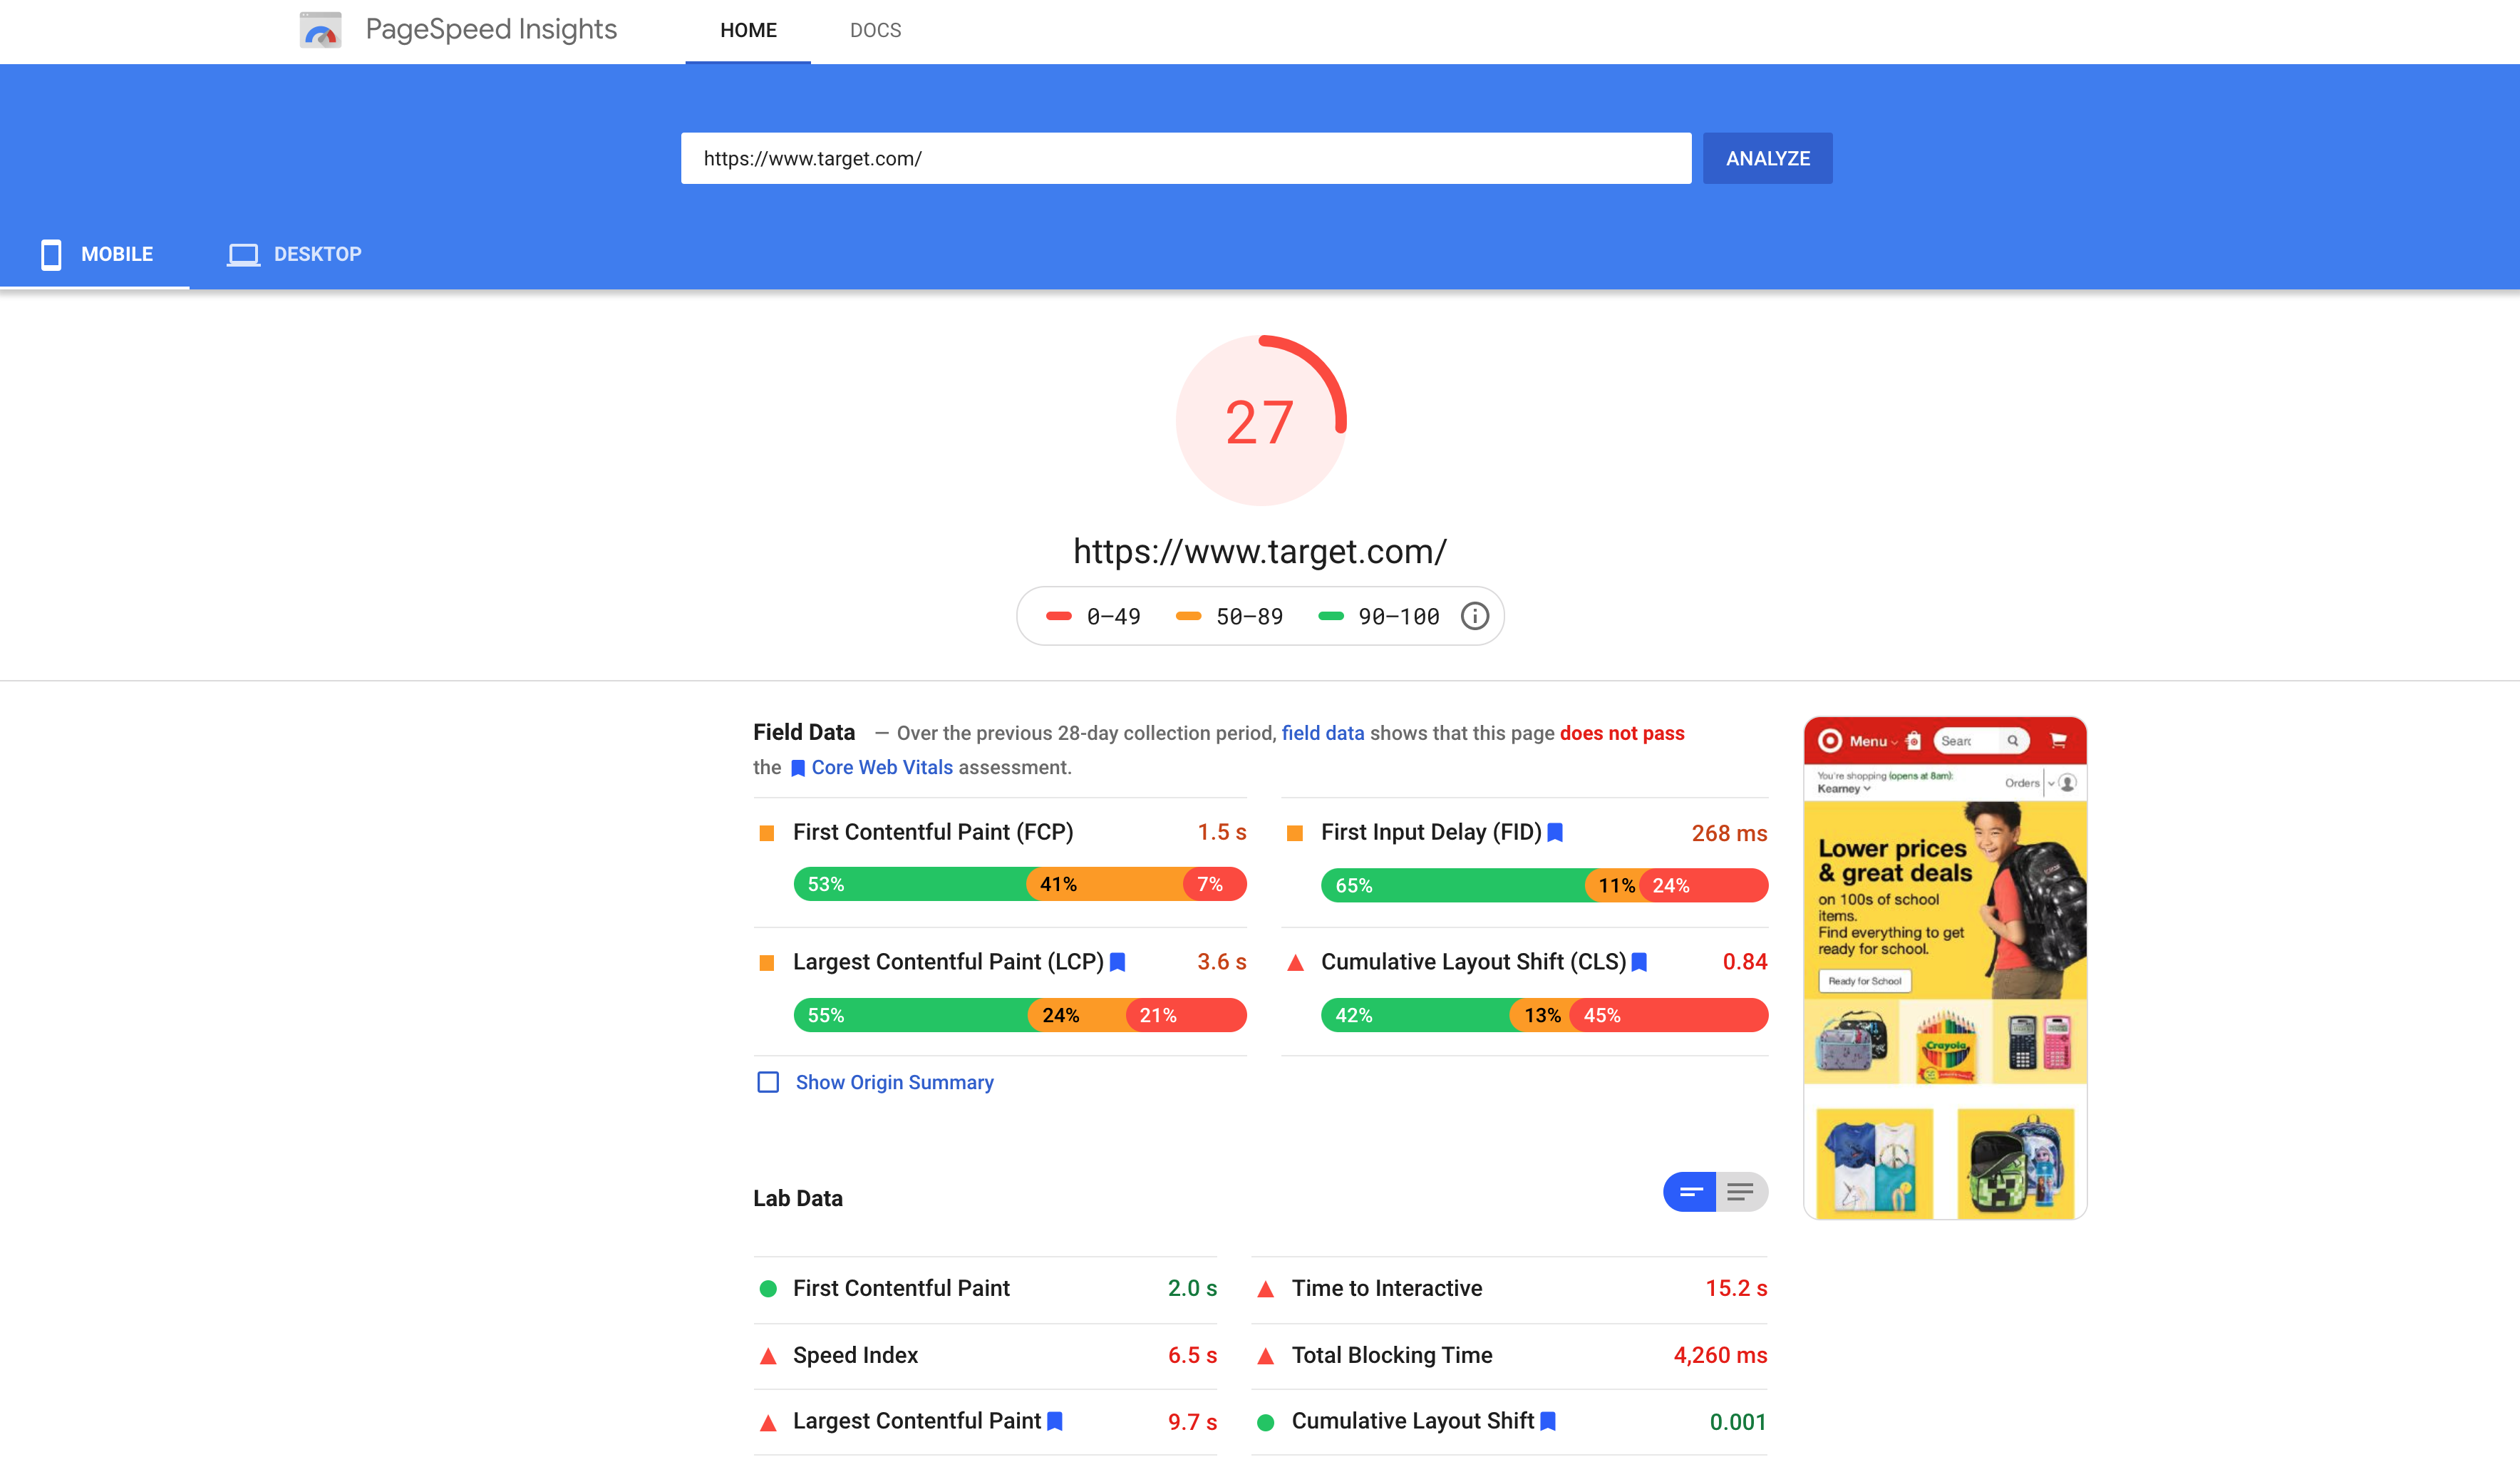Select the compact Lab Data view toggle
This screenshot has width=2520, height=1467.
pos(1690,1192)
